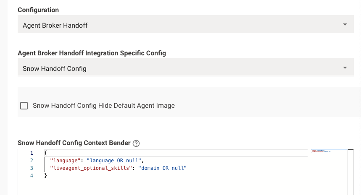The height and width of the screenshot is (195, 361).
Task: Click the "liveagent_optional_skills" JSON key
Action: [x=89, y=168]
